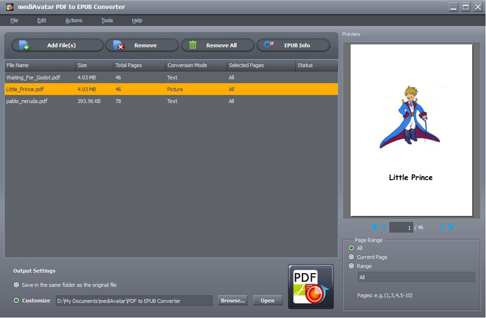Click the Total Pages column header
The height and width of the screenshot is (318, 486).
(139, 66)
